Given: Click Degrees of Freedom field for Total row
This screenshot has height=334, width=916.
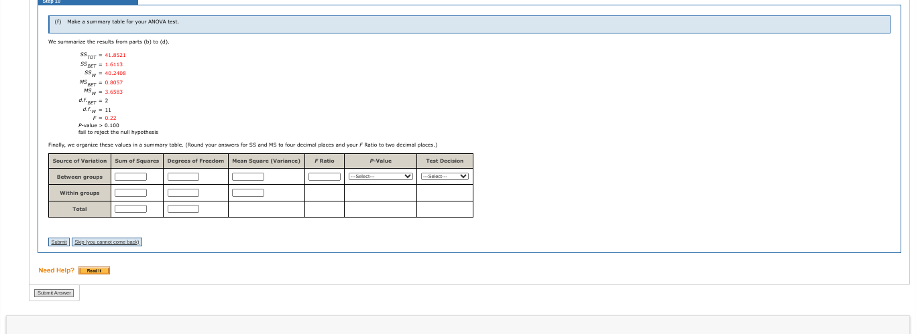Looking at the screenshot, I should (x=183, y=209).
